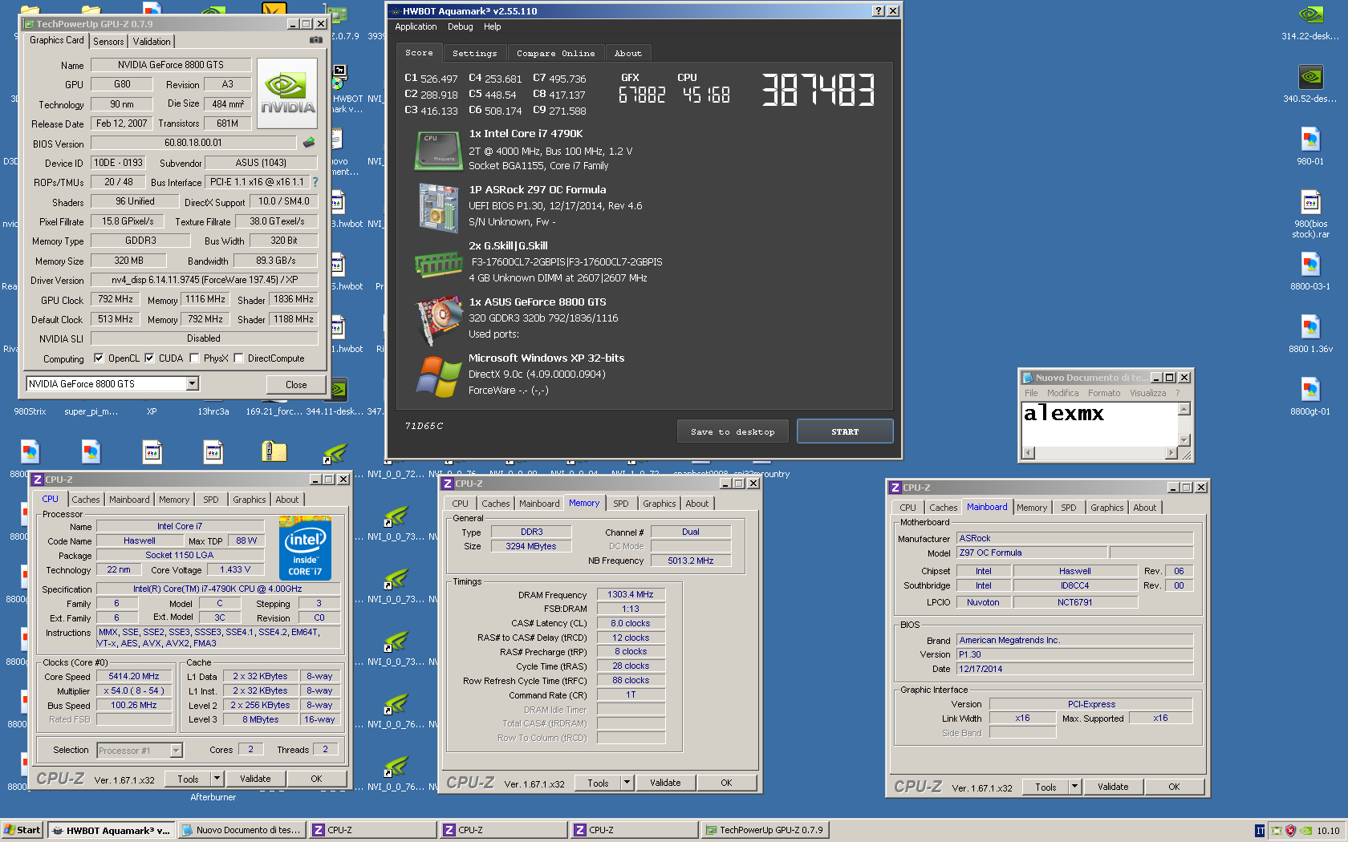Open the Sensors tab in GPU-Z

pyautogui.click(x=108, y=42)
